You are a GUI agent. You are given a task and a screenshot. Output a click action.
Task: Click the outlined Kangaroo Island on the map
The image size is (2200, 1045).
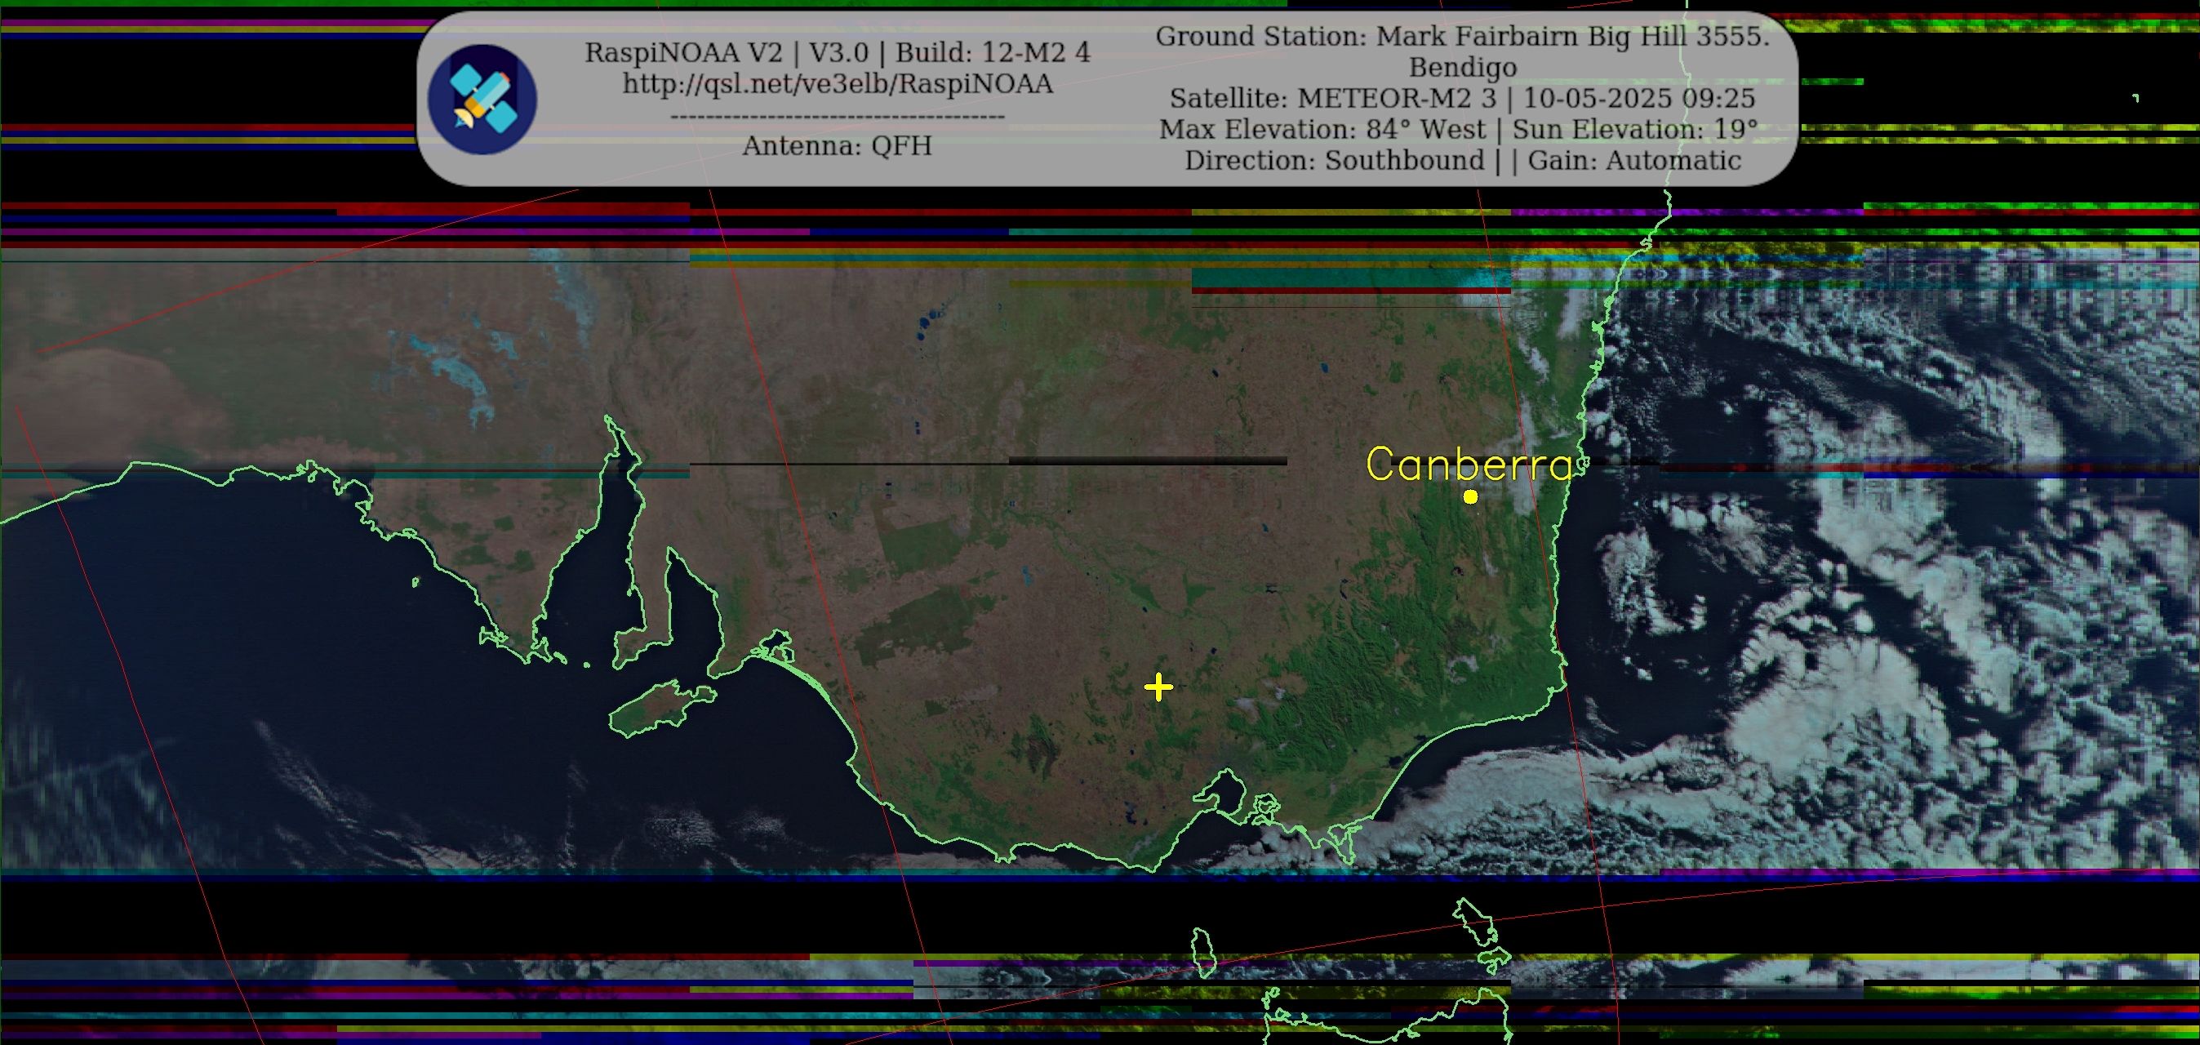click(662, 709)
